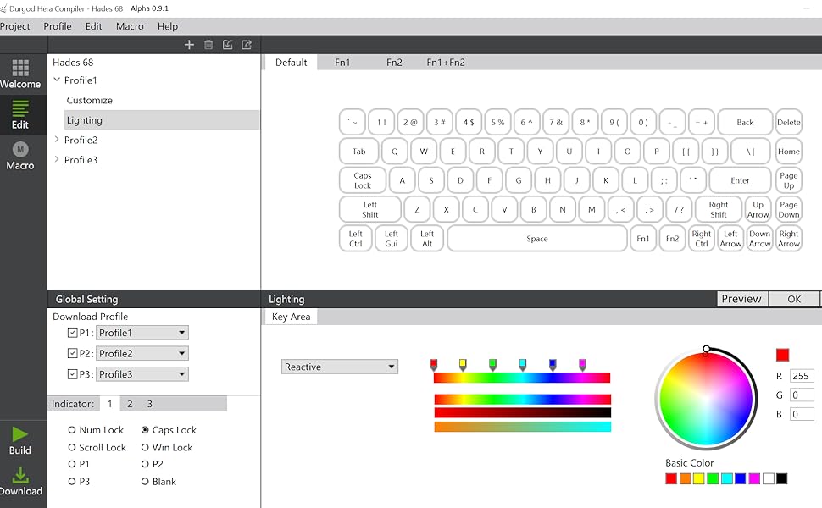Switch to the Fn1+Fn2 layer tab
822x508 pixels.
pyautogui.click(x=446, y=63)
